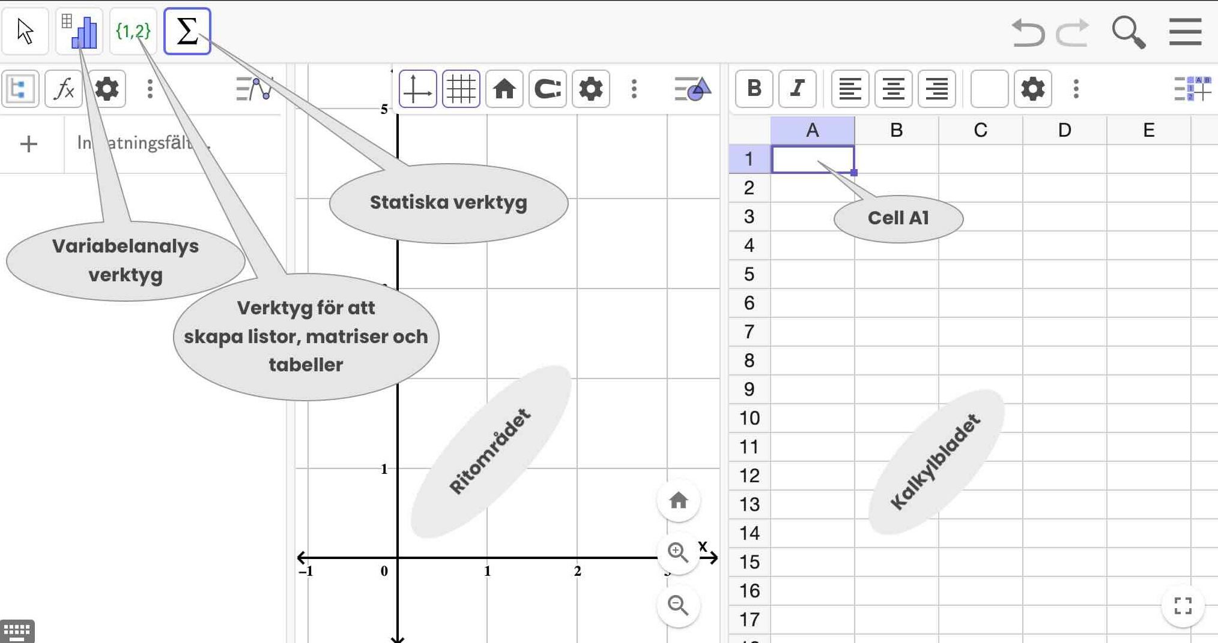Center-align the spreadsheet cell text
This screenshot has width=1218, height=643.
tap(893, 89)
